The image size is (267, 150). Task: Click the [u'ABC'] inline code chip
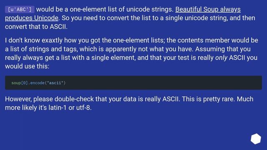click(x=20, y=10)
